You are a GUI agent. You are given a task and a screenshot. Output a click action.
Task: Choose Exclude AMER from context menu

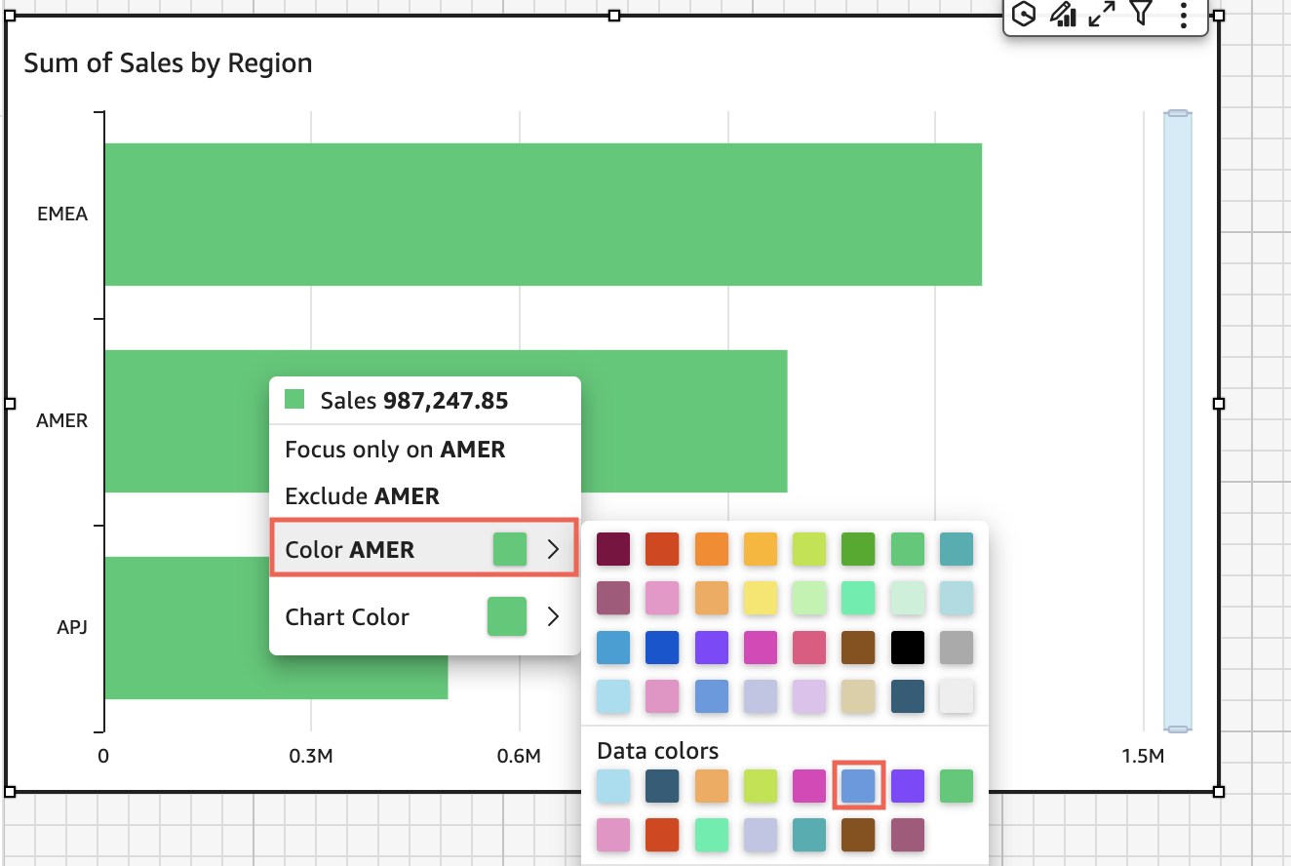(x=362, y=496)
